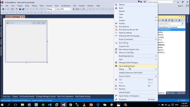
Task: Click Refresh in the context menu
Action: coord(136,5)
